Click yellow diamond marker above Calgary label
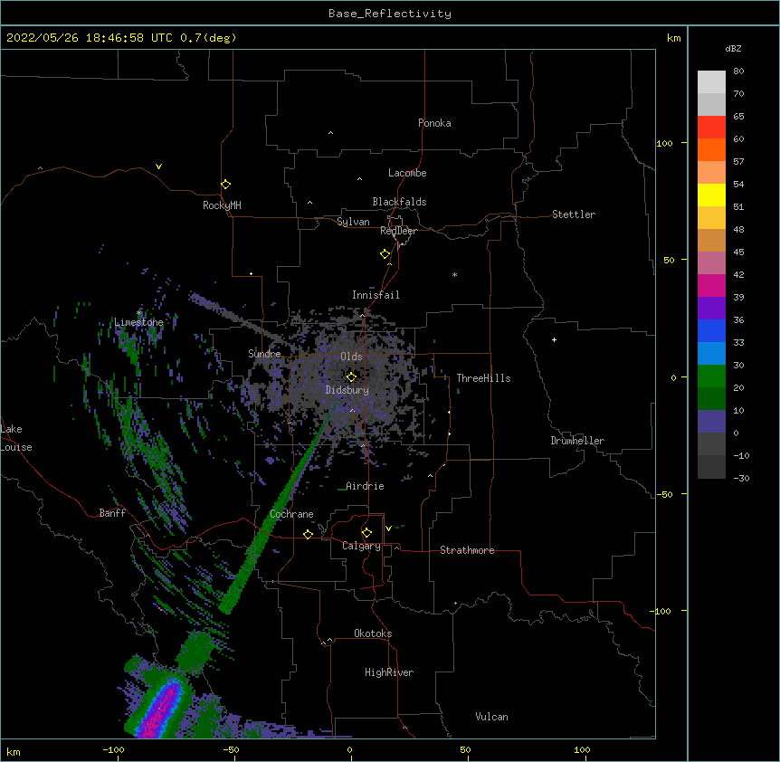The height and width of the screenshot is (762, 780). [x=366, y=533]
